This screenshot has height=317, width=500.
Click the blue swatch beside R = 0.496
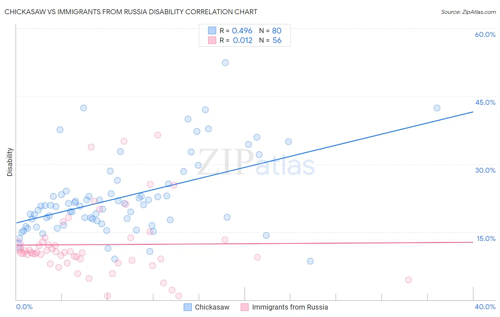tap(212, 31)
